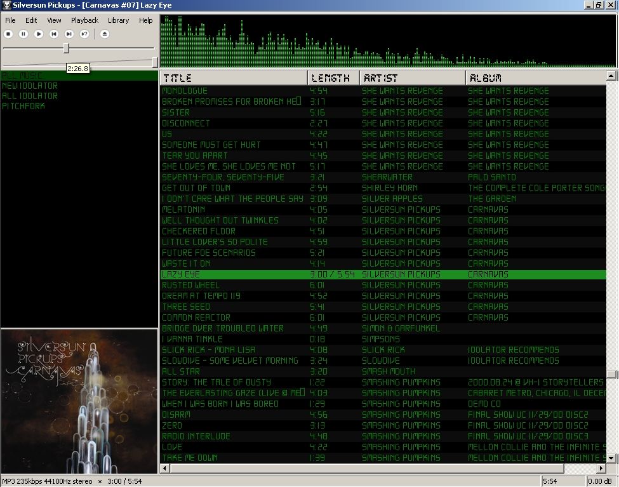Select the track "Get Out of Town"
The width and height of the screenshot is (619, 487).
[383, 188]
